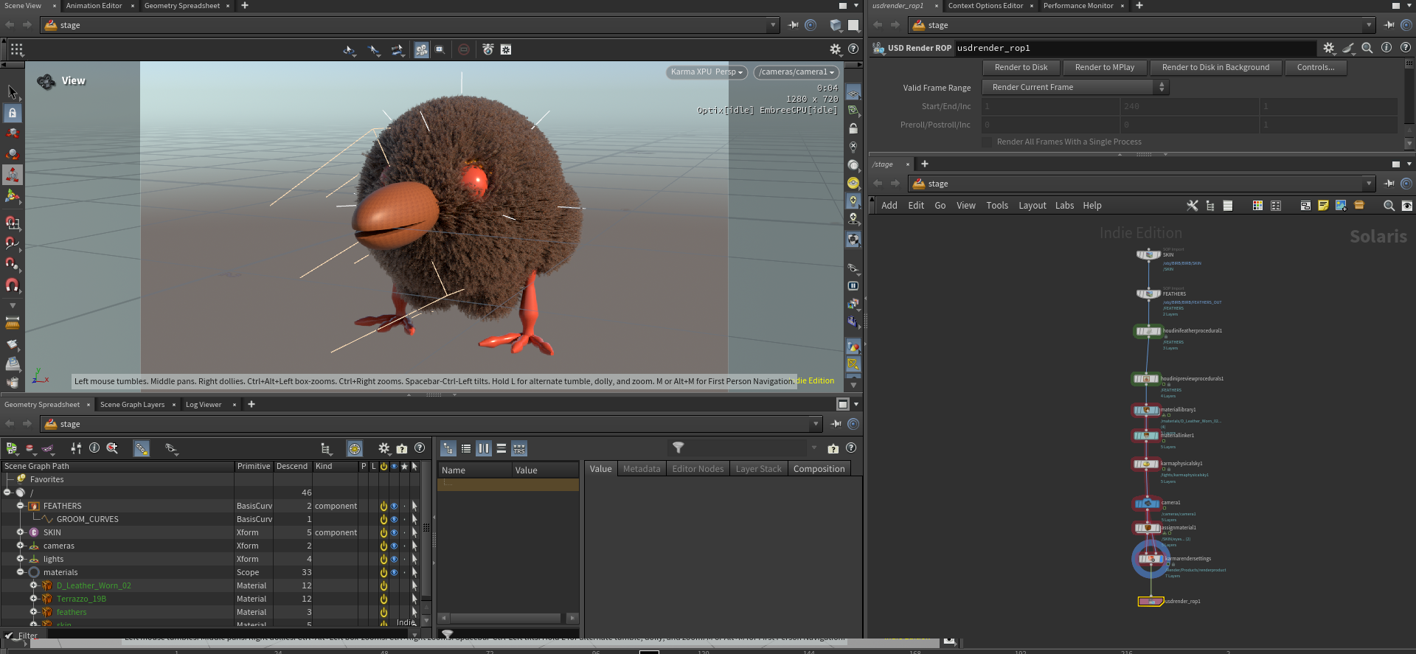Select the viewport lock tool icon
The image size is (1416, 654).
pos(13,113)
